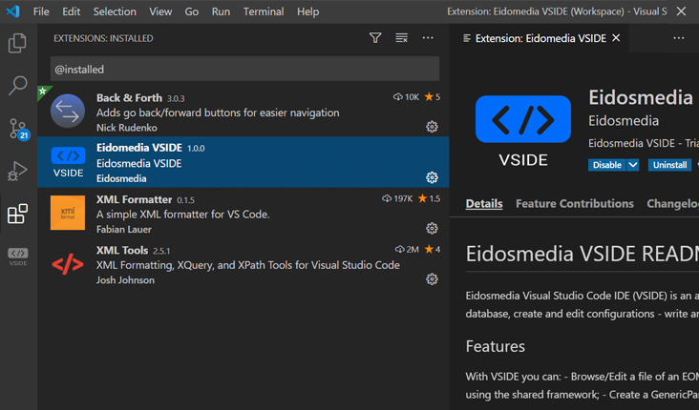699x410 pixels.
Task: Uninstall the Eidomedia VSIDE extension
Action: [x=669, y=165]
